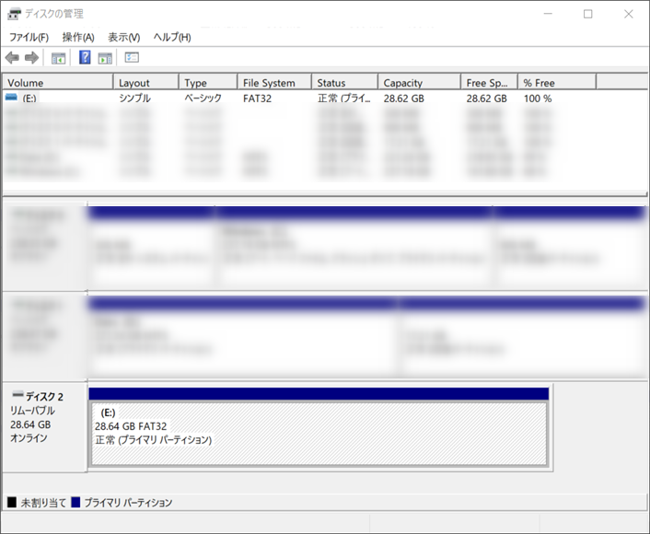Click the settings/properties list toolbar icon
The image size is (650, 534).
point(132,57)
